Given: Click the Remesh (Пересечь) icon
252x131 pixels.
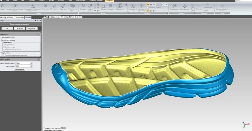Looking at the screenshot, I should [45, 6].
